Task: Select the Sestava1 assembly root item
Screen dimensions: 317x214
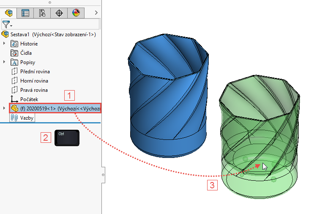Action: 53,35
